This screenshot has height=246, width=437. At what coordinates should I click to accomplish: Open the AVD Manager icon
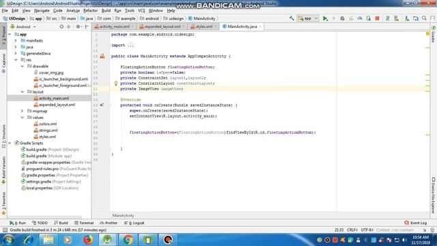coord(396,18)
